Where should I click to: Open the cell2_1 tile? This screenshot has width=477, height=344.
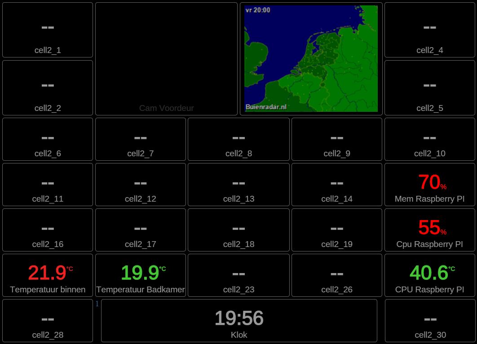48,30
